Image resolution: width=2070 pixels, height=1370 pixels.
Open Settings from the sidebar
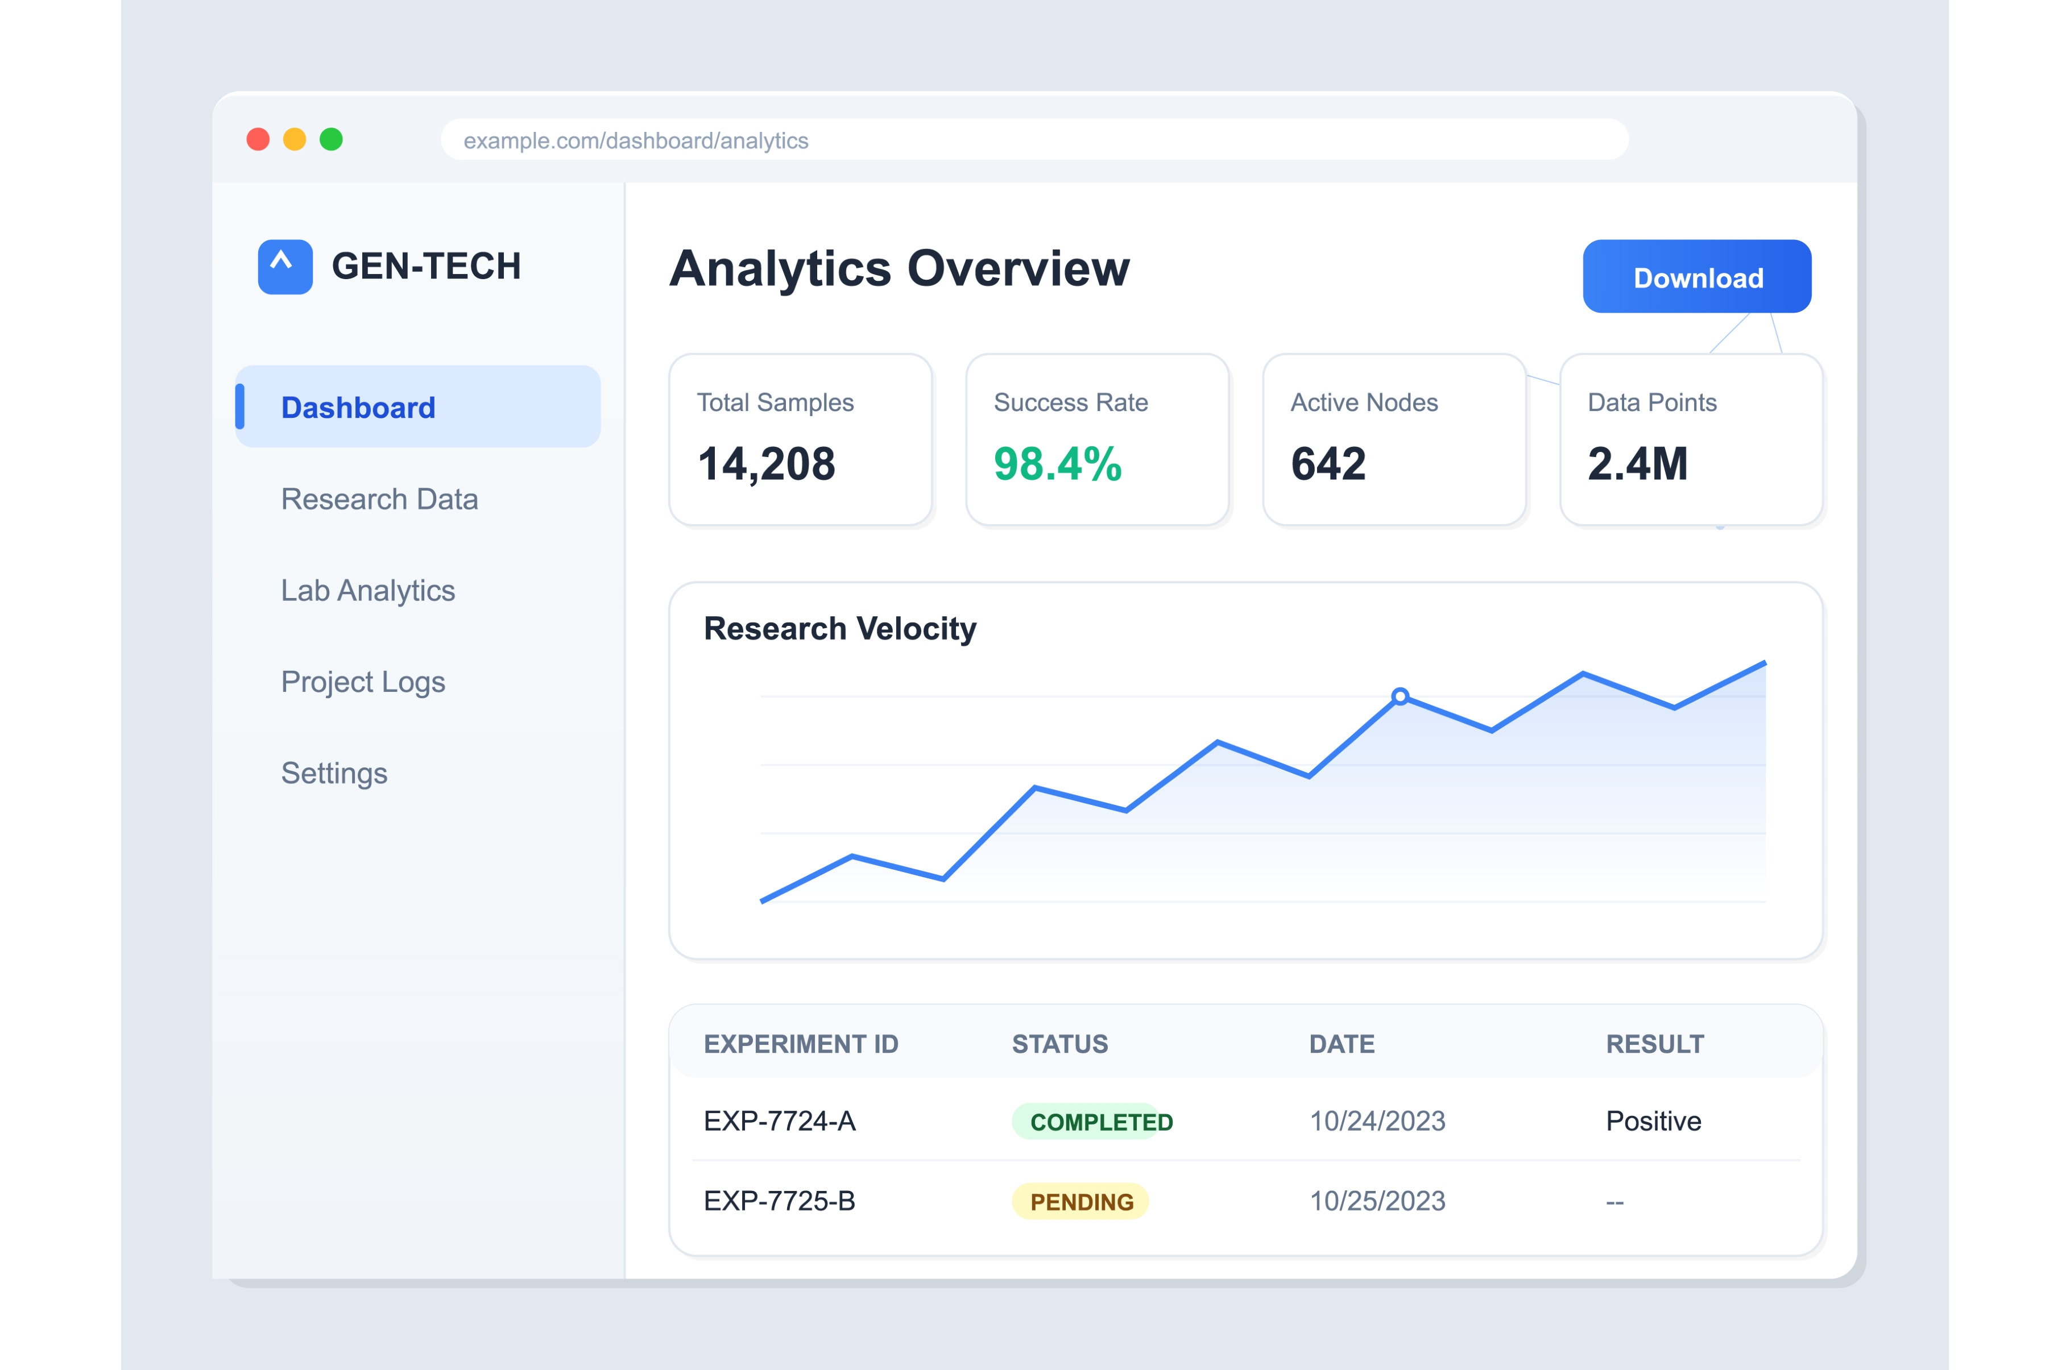point(334,773)
